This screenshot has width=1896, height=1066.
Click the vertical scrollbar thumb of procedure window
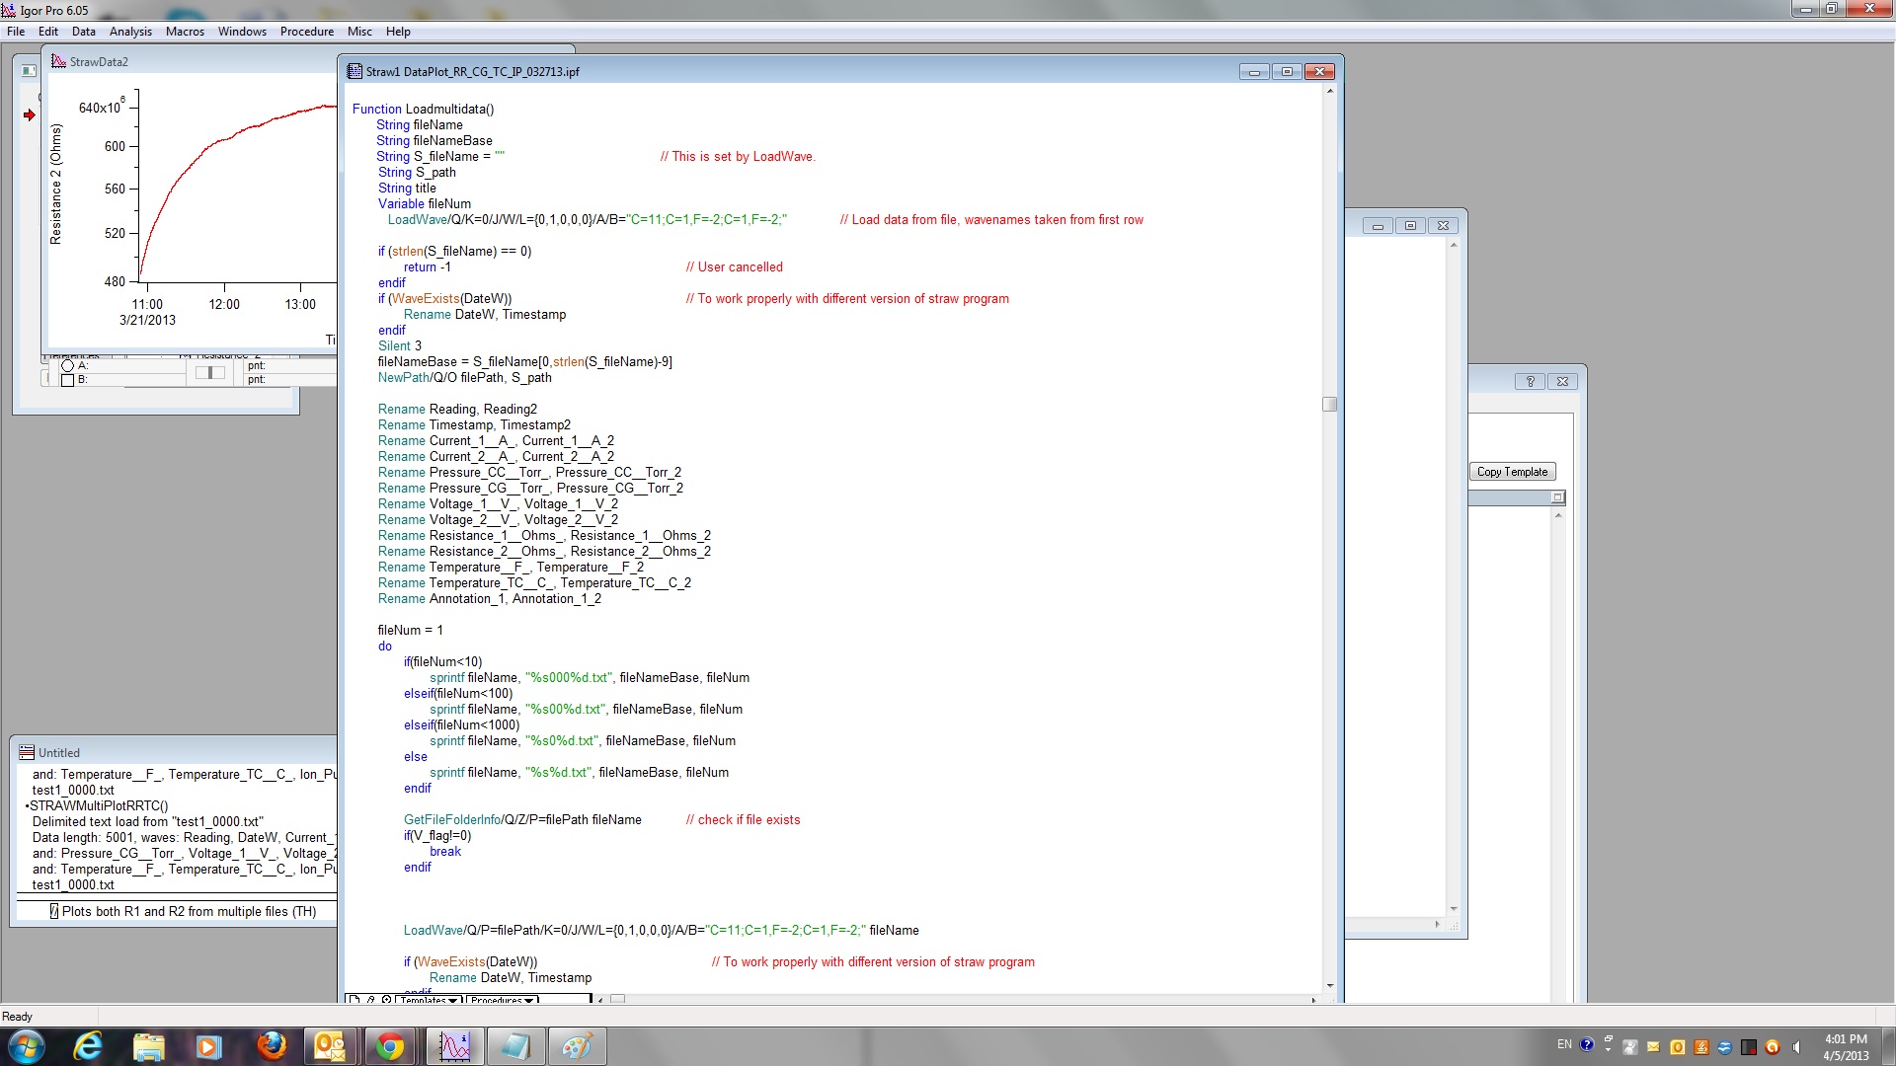pyautogui.click(x=1330, y=404)
